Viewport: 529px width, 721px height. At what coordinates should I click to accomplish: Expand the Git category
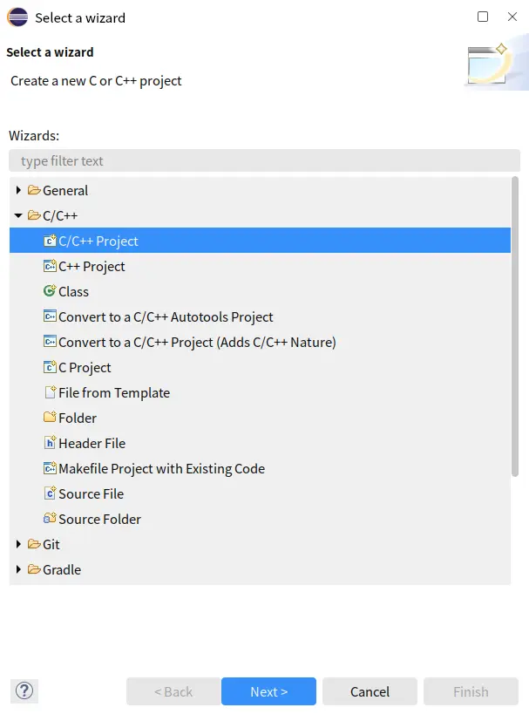coord(18,545)
